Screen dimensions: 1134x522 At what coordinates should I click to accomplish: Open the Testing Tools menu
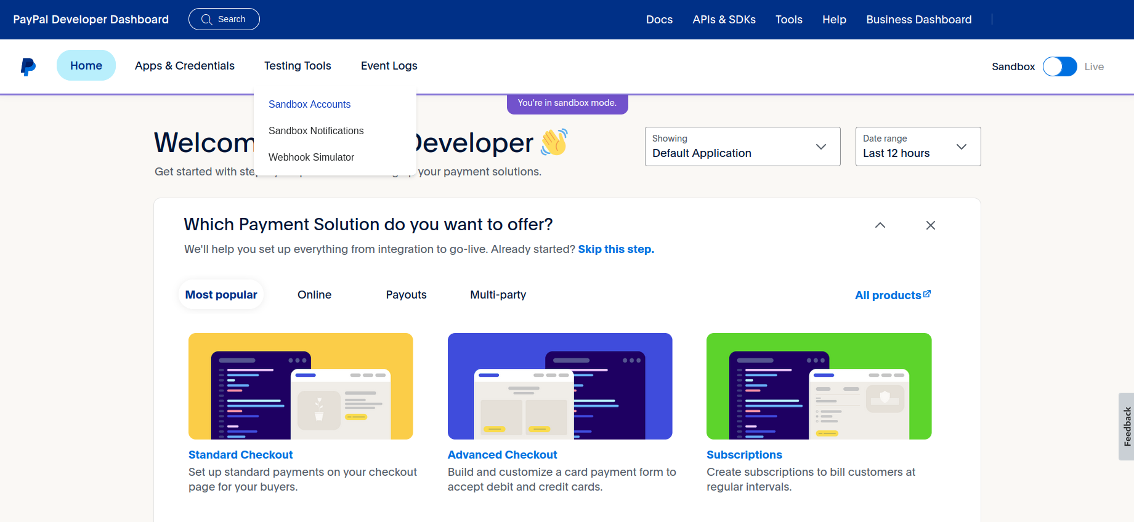(x=298, y=66)
